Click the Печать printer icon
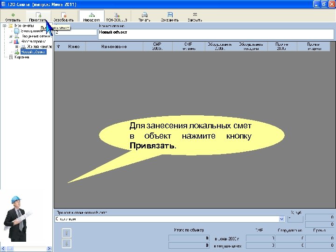This screenshot has height=252, width=336. 144,16
